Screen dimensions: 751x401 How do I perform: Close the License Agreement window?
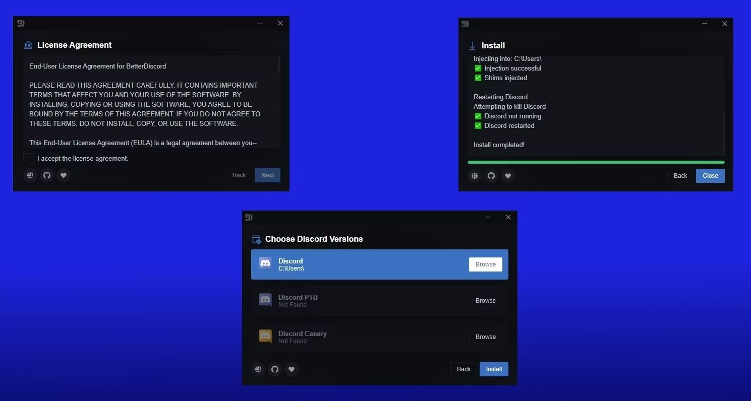pos(280,23)
